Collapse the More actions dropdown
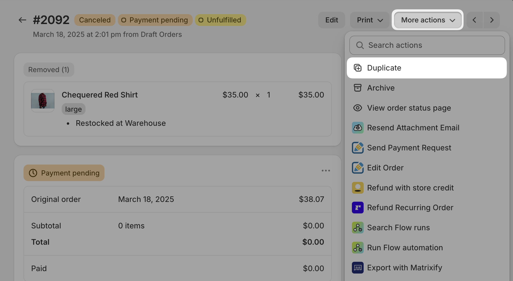Image resolution: width=513 pixels, height=281 pixels. coord(428,20)
